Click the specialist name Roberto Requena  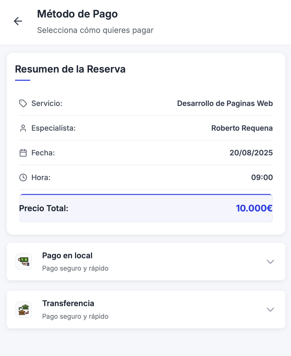click(242, 128)
